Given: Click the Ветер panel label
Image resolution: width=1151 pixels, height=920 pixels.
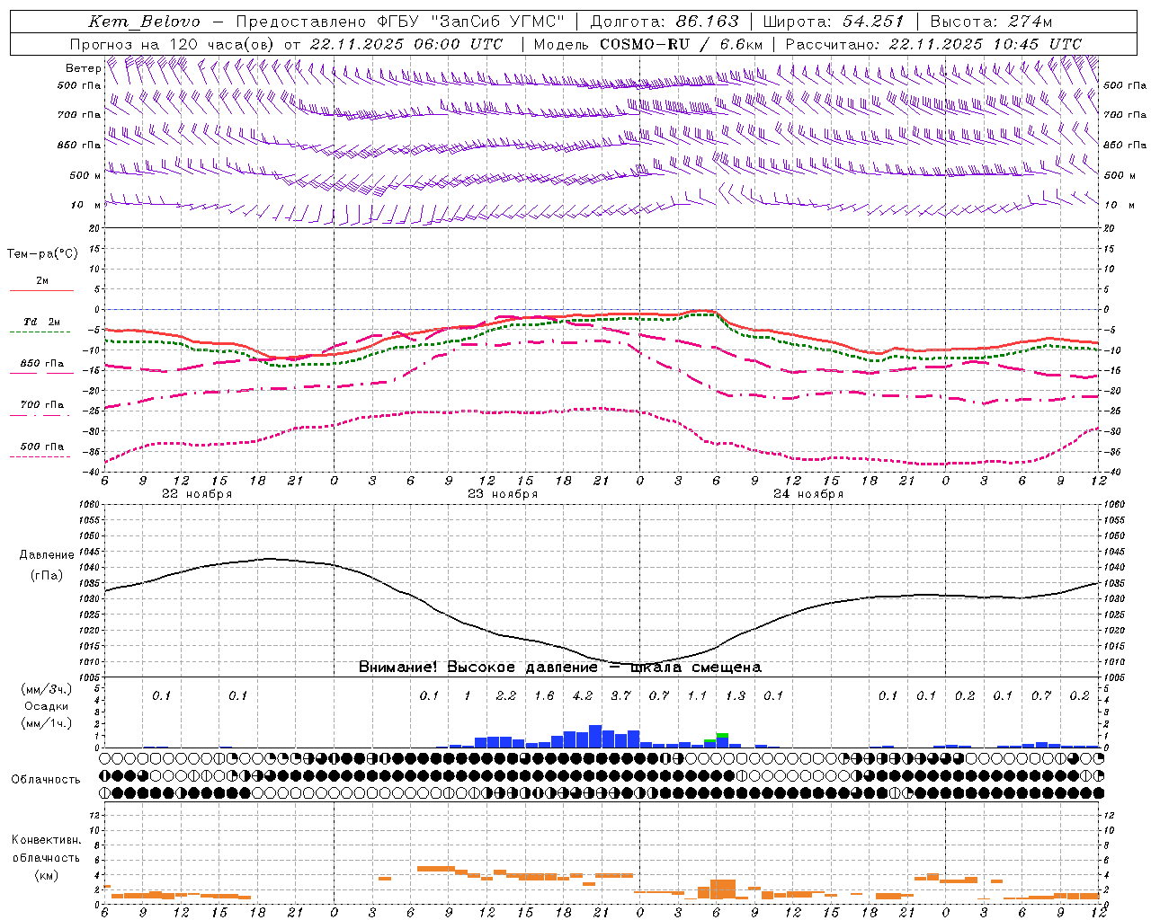Looking at the screenshot, I should click(x=83, y=68).
